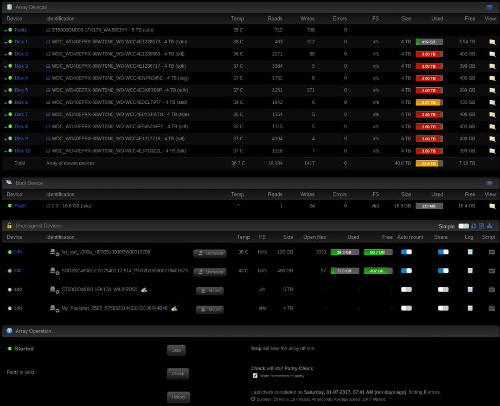500x406 pixels.
Task: Expand Disk 10 status dropdown arrow
Action: pos(5,152)
